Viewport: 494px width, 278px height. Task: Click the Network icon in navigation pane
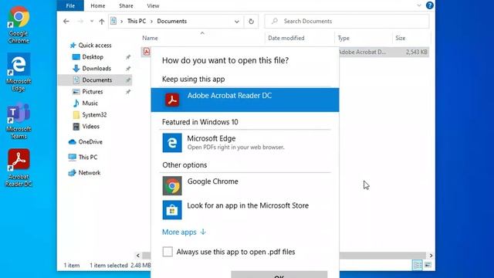pos(72,173)
